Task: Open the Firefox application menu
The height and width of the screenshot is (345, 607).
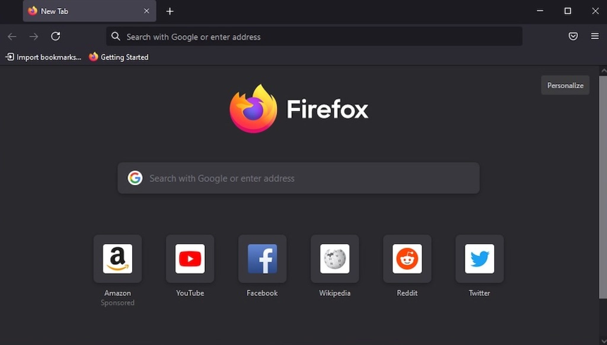Action: (x=595, y=36)
